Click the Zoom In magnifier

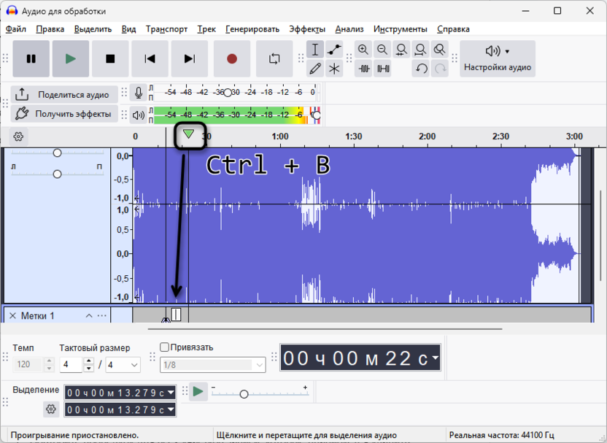pos(363,50)
